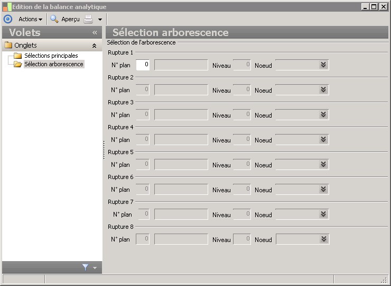This screenshot has width=391, height=286.
Task: Open the Rupture 5 Noeud dropdown
Action: (x=323, y=165)
